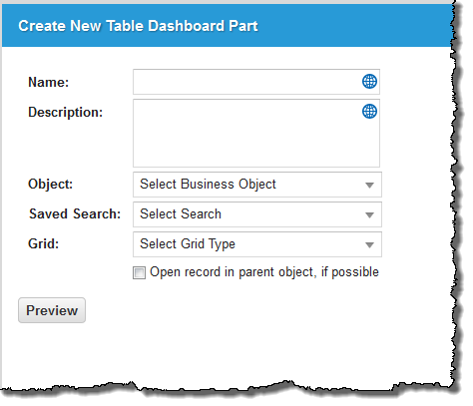Click the arrow on the Saved Search combo box
This screenshot has width=473, height=406.
(369, 215)
